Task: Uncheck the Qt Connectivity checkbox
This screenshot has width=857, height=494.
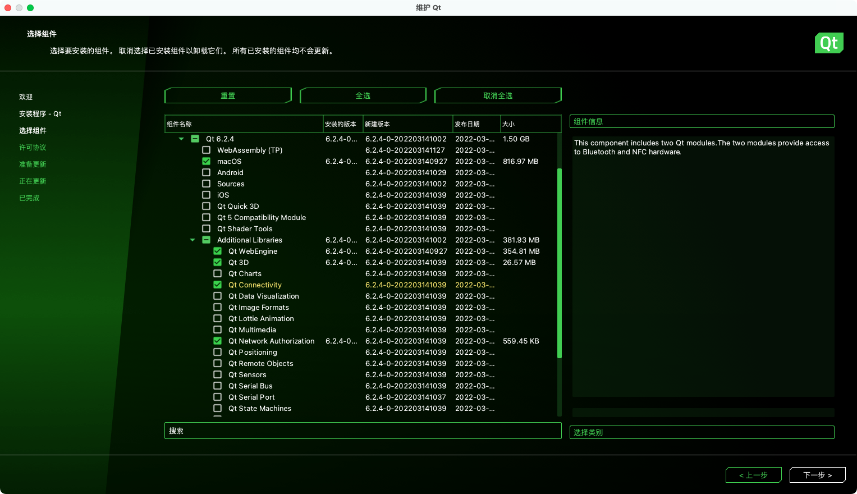Action: [217, 285]
